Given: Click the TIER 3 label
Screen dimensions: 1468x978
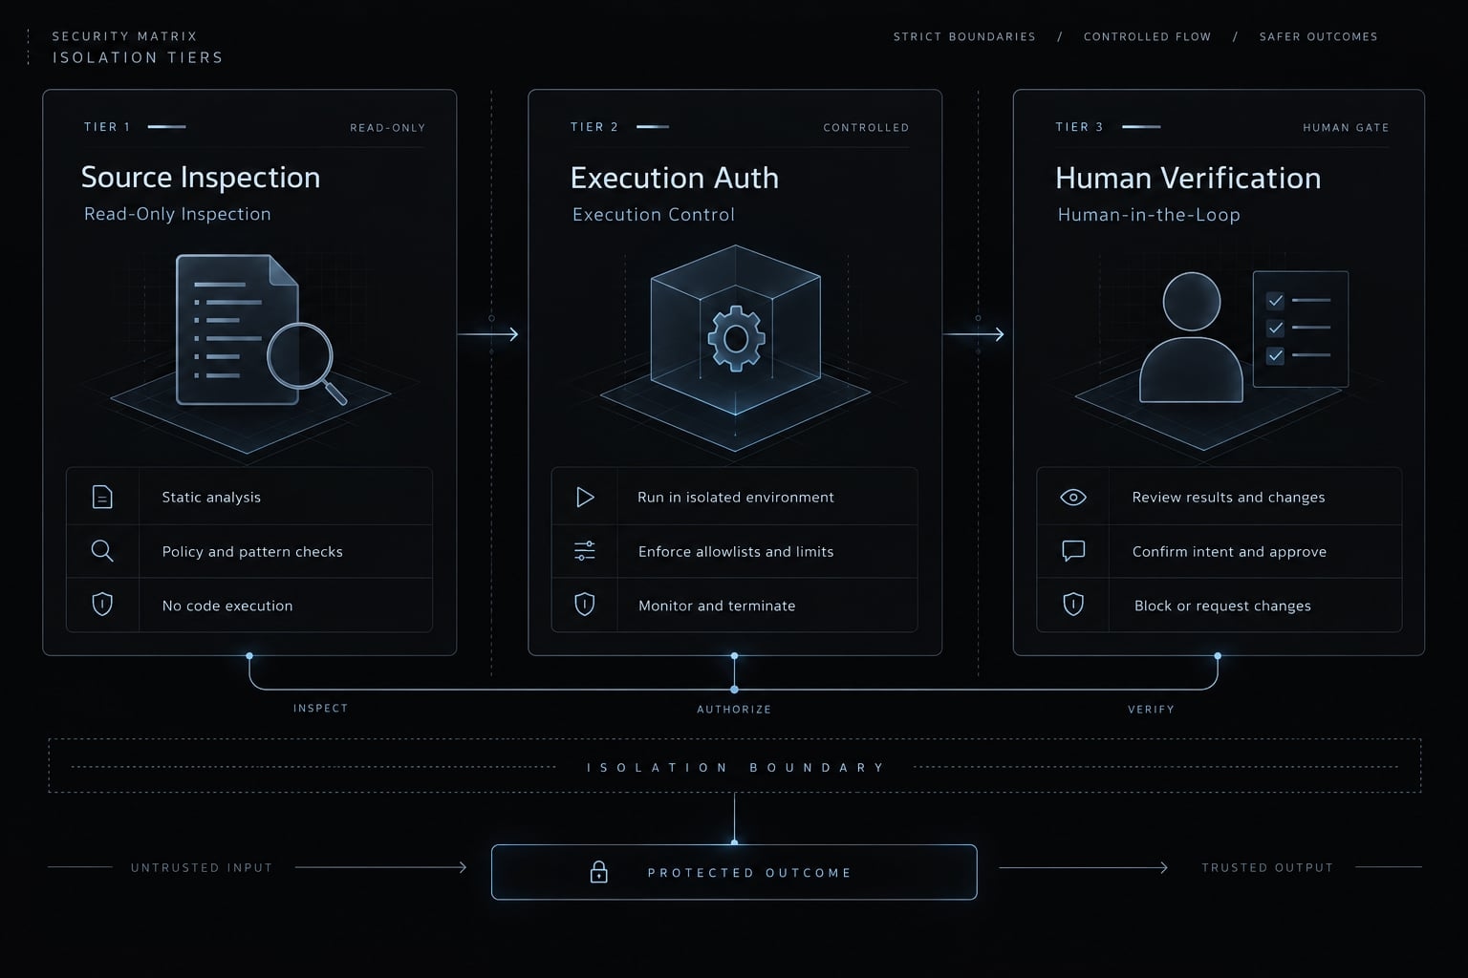Looking at the screenshot, I should click(1079, 127).
